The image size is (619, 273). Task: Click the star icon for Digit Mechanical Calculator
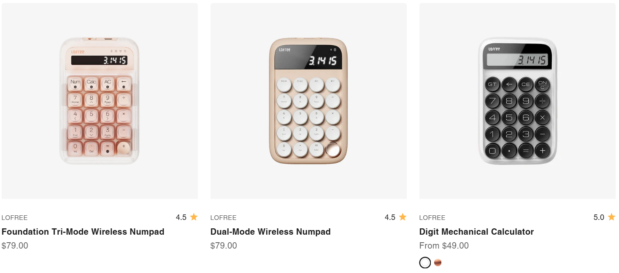611,217
